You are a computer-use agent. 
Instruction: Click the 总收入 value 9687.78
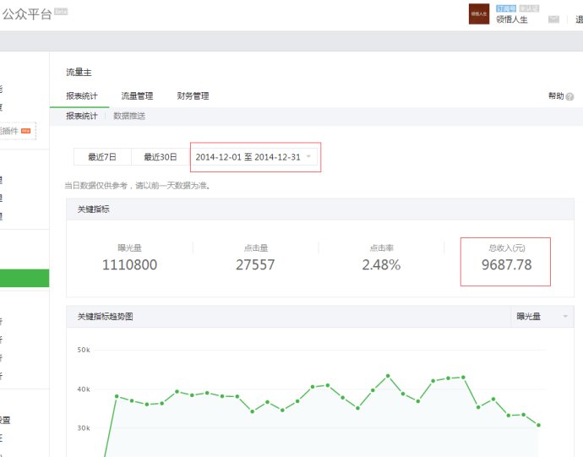(507, 264)
